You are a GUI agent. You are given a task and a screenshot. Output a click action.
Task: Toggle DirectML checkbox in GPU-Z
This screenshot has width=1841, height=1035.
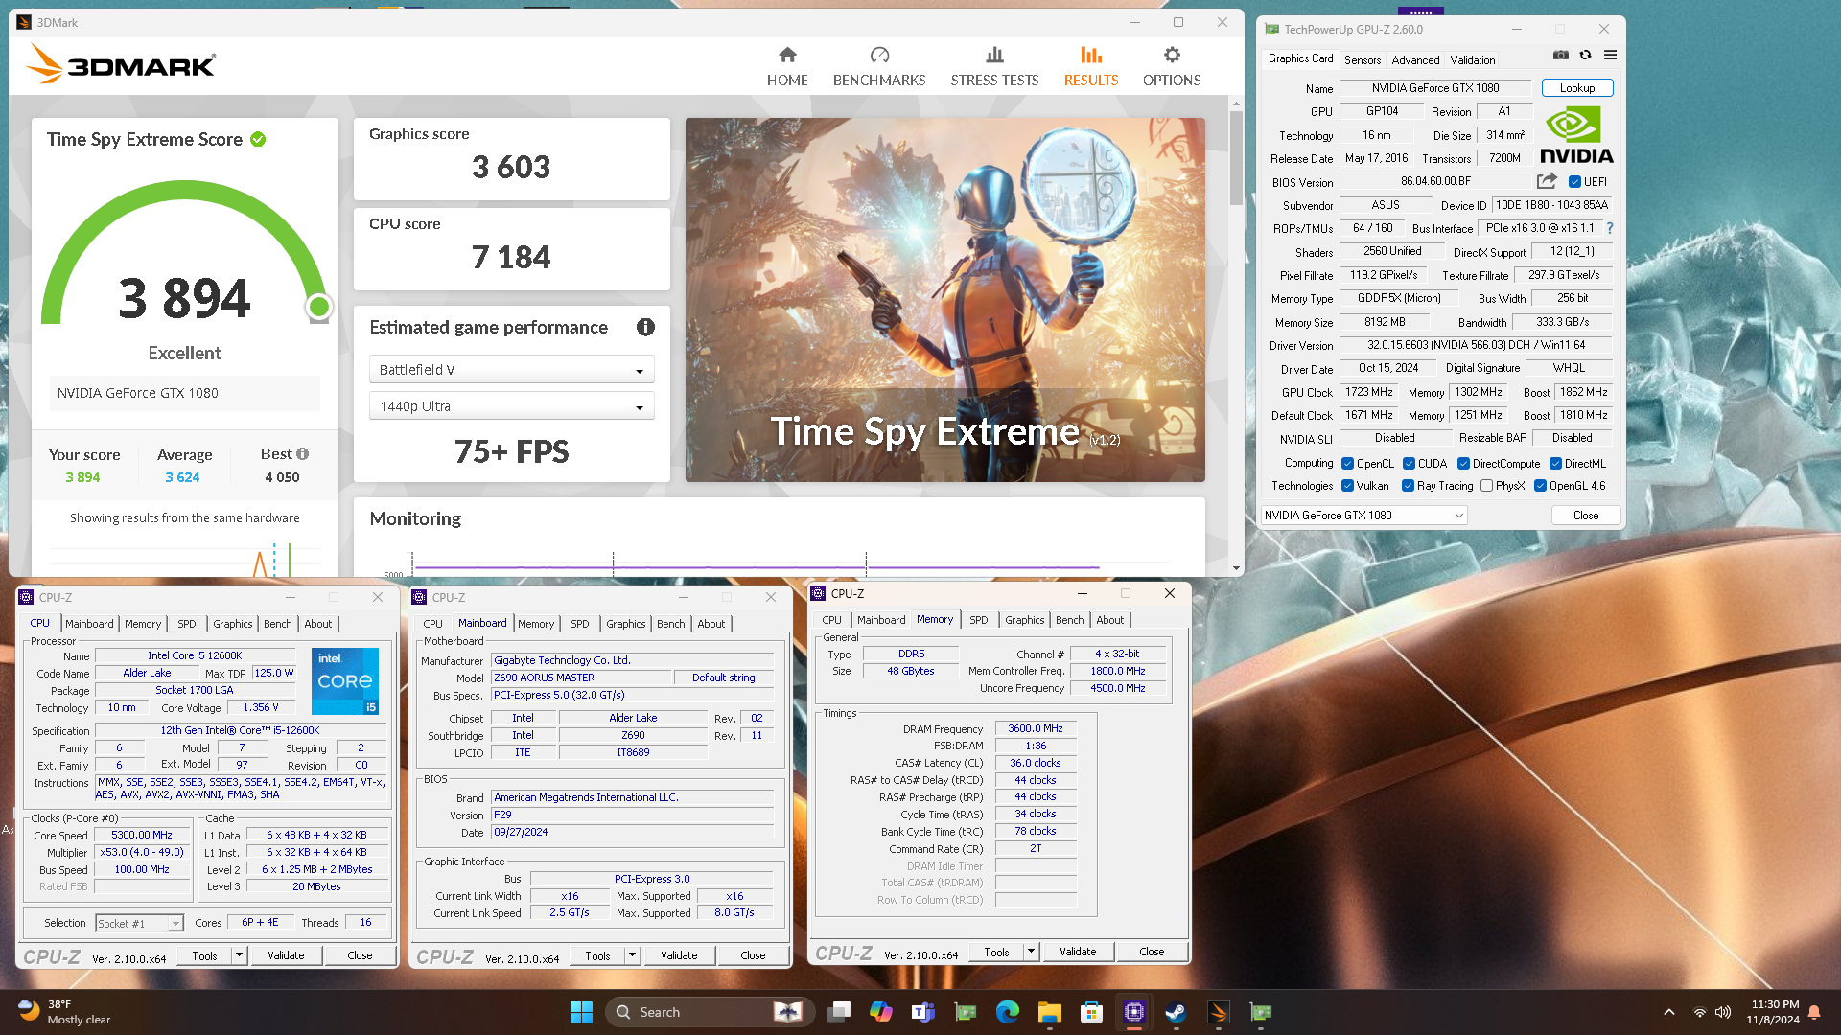coord(1555,463)
